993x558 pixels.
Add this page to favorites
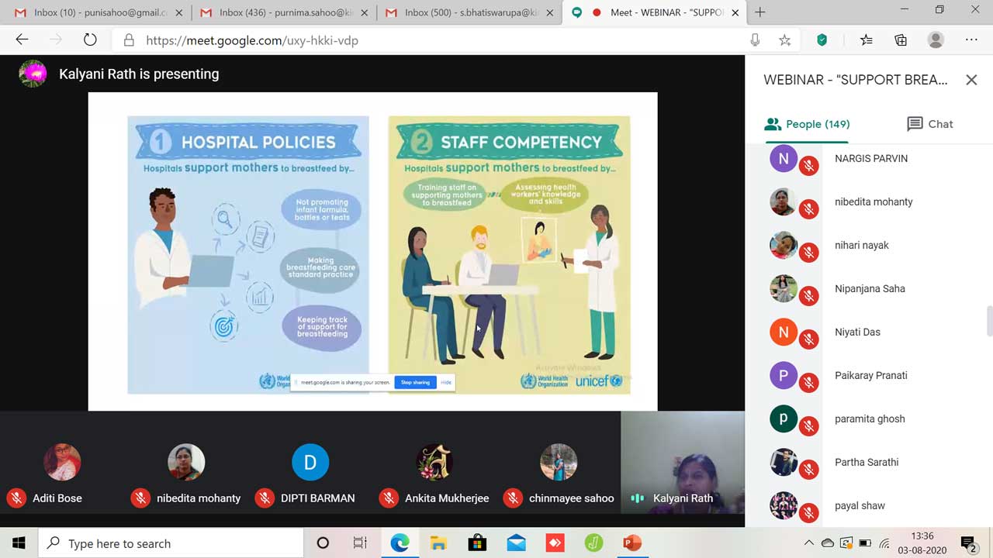(x=784, y=40)
